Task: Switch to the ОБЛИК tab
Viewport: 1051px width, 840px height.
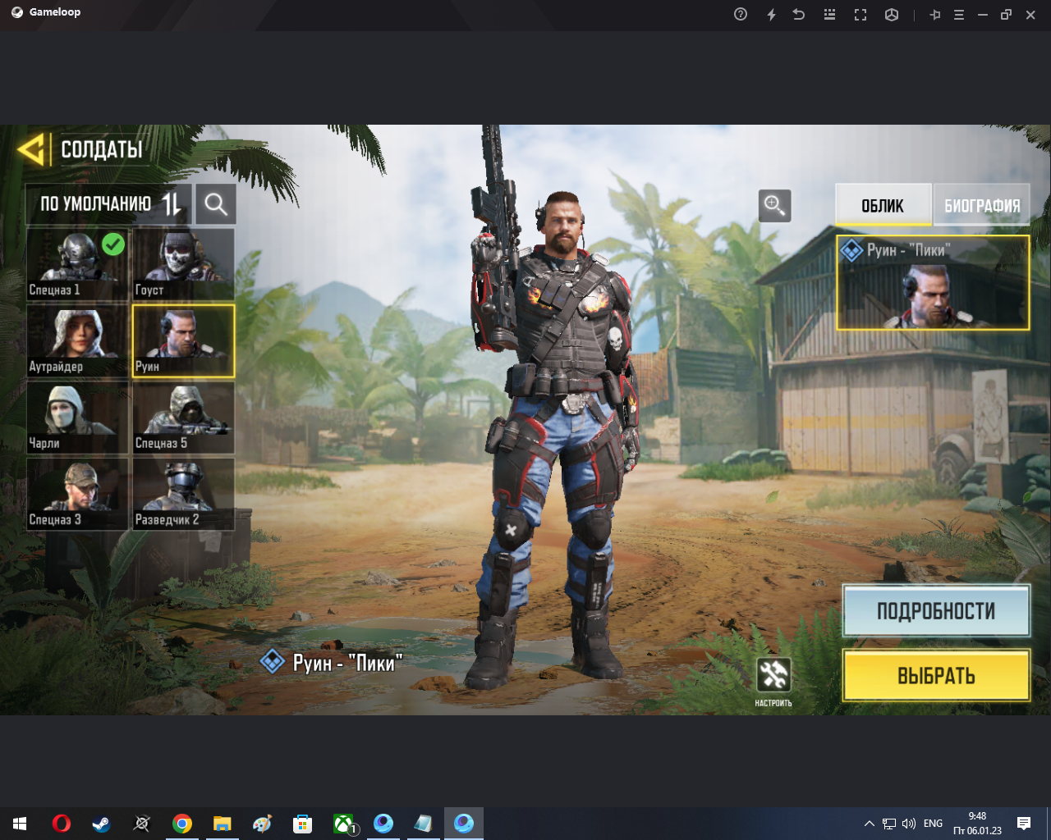Action: click(x=883, y=205)
